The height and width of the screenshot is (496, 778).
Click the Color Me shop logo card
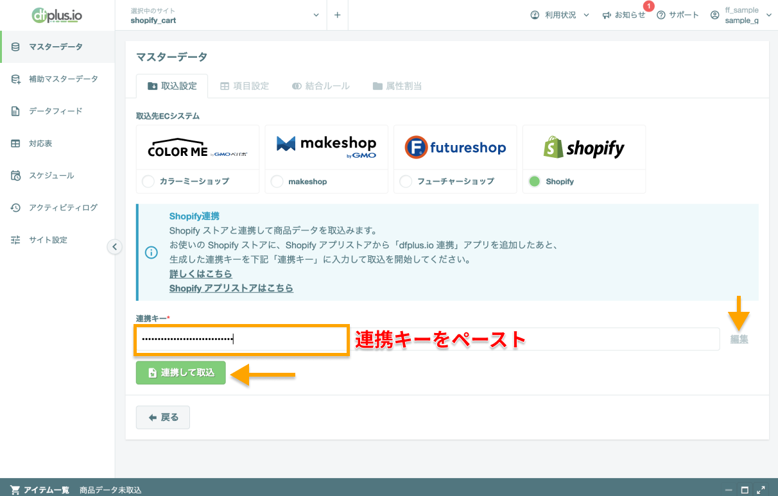(x=198, y=148)
